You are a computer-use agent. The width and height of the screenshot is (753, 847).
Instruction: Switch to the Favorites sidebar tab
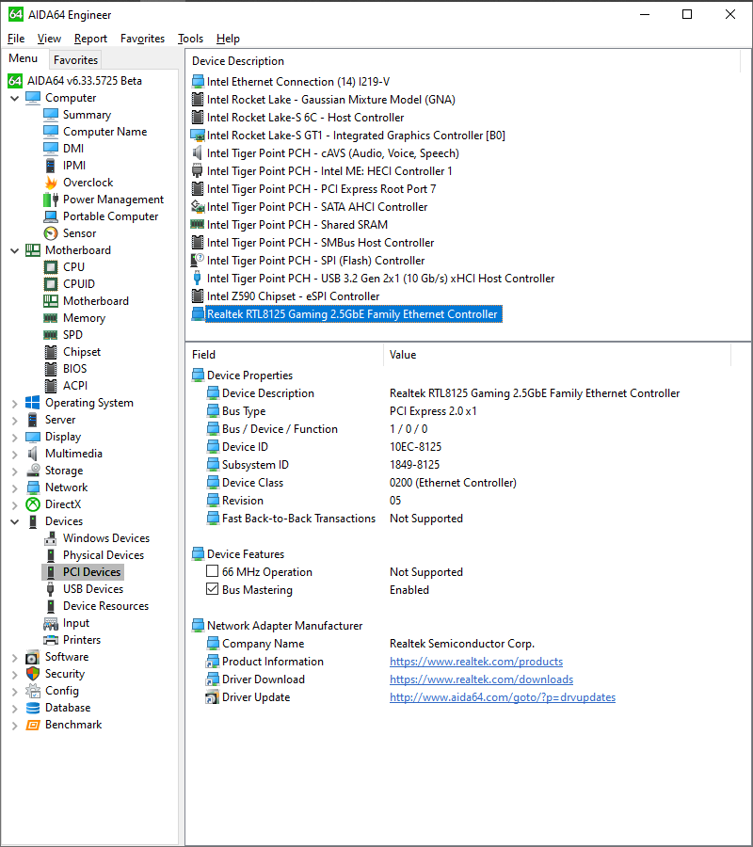(75, 60)
